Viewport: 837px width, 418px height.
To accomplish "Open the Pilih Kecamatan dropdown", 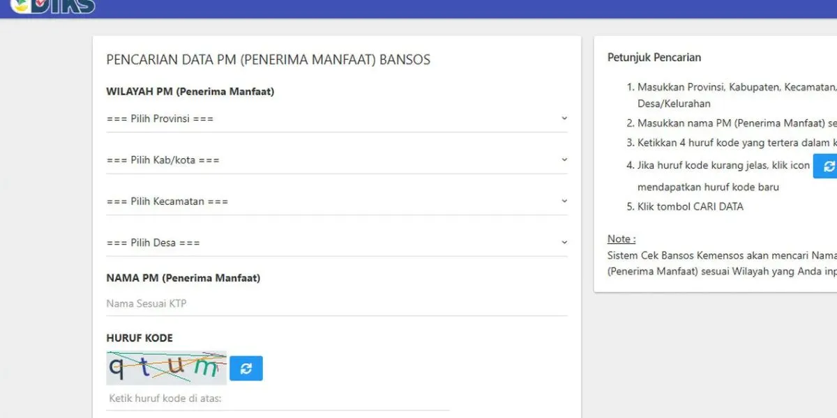I will [x=336, y=202].
